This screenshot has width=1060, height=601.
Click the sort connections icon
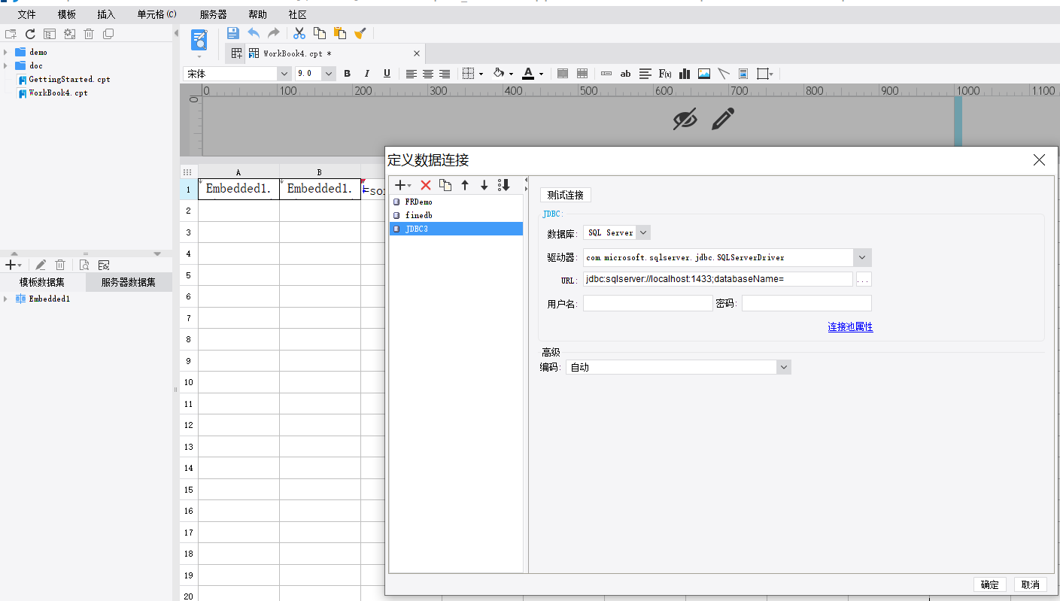point(504,185)
